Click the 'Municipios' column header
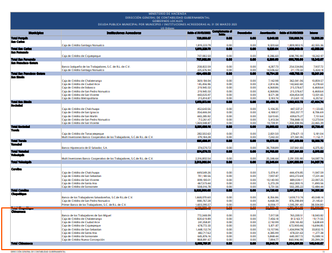Screen dimensions: 332x253 (36, 33)
